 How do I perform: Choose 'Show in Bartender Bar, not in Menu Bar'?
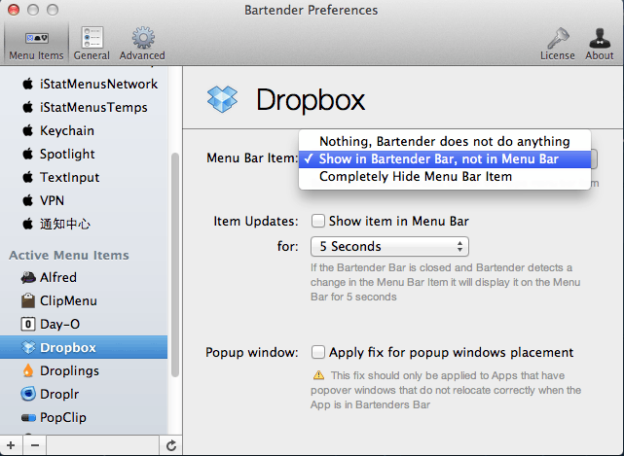[x=445, y=159]
